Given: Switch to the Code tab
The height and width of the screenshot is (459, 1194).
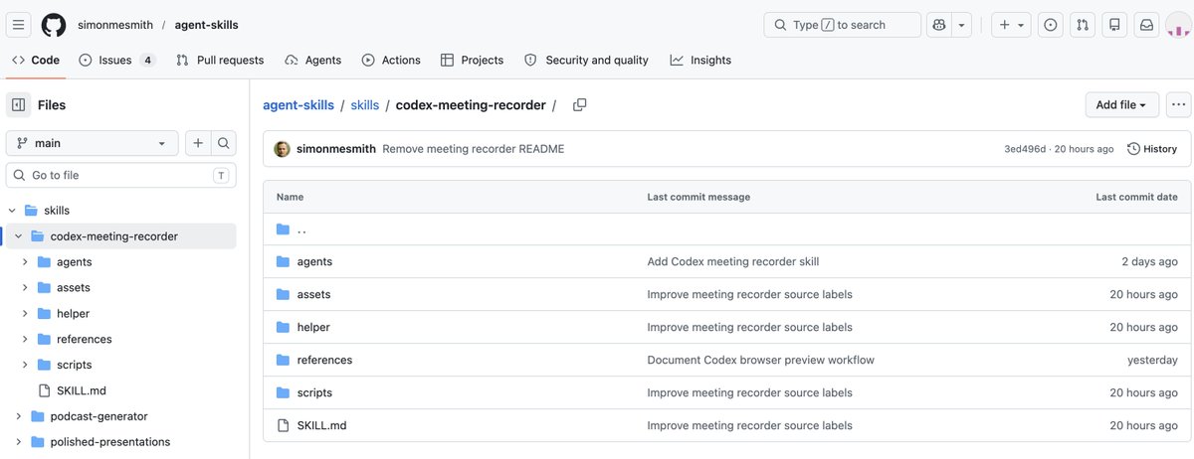Looking at the screenshot, I should pos(36,60).
